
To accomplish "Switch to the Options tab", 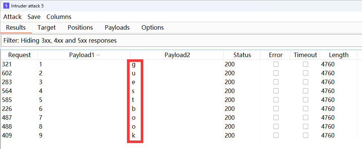I will click(153, 27).
